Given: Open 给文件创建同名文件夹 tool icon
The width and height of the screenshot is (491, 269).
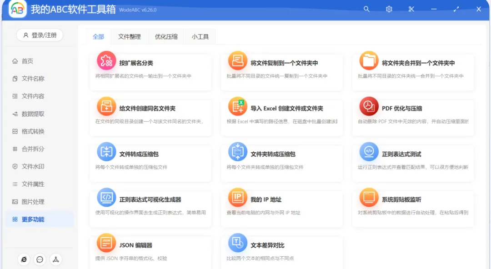Looking at the screenshot, I should tap(106, 106).
